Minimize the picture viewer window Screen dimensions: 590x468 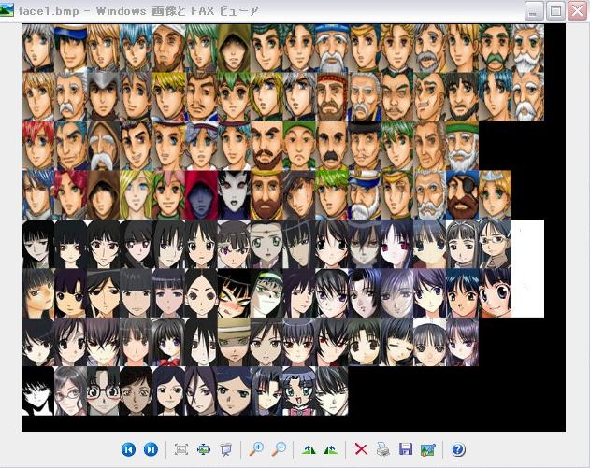(x=534, y=10)
